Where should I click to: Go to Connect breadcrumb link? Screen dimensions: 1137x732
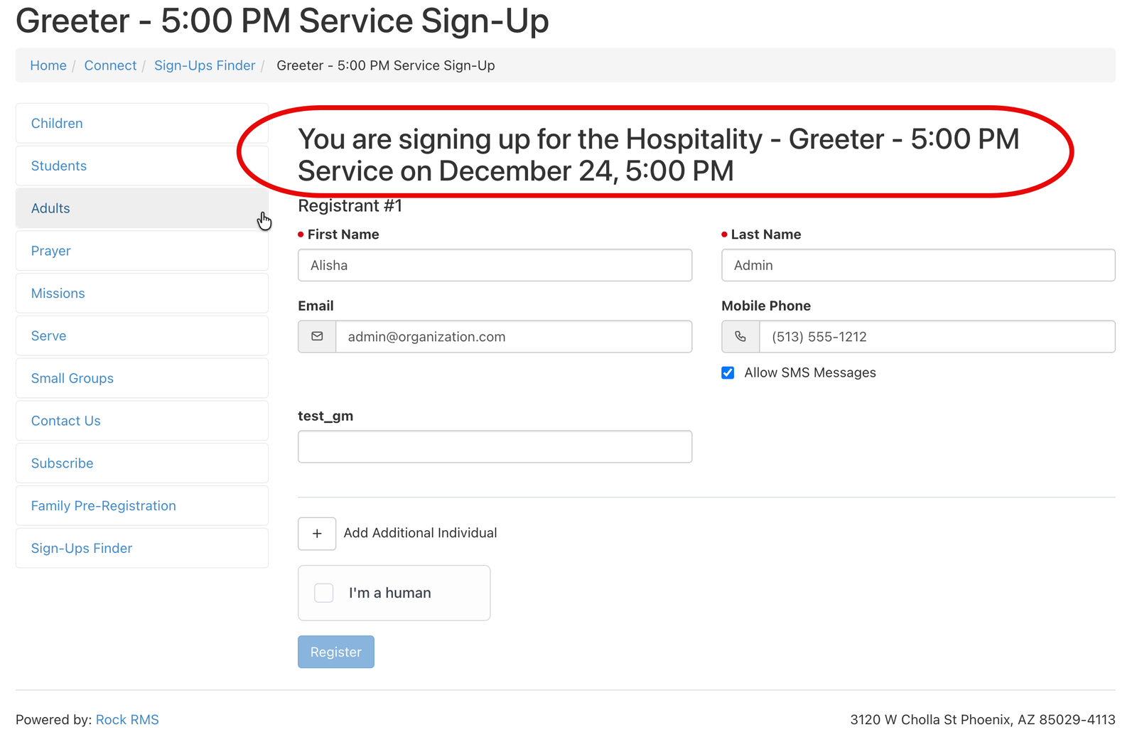110,65
